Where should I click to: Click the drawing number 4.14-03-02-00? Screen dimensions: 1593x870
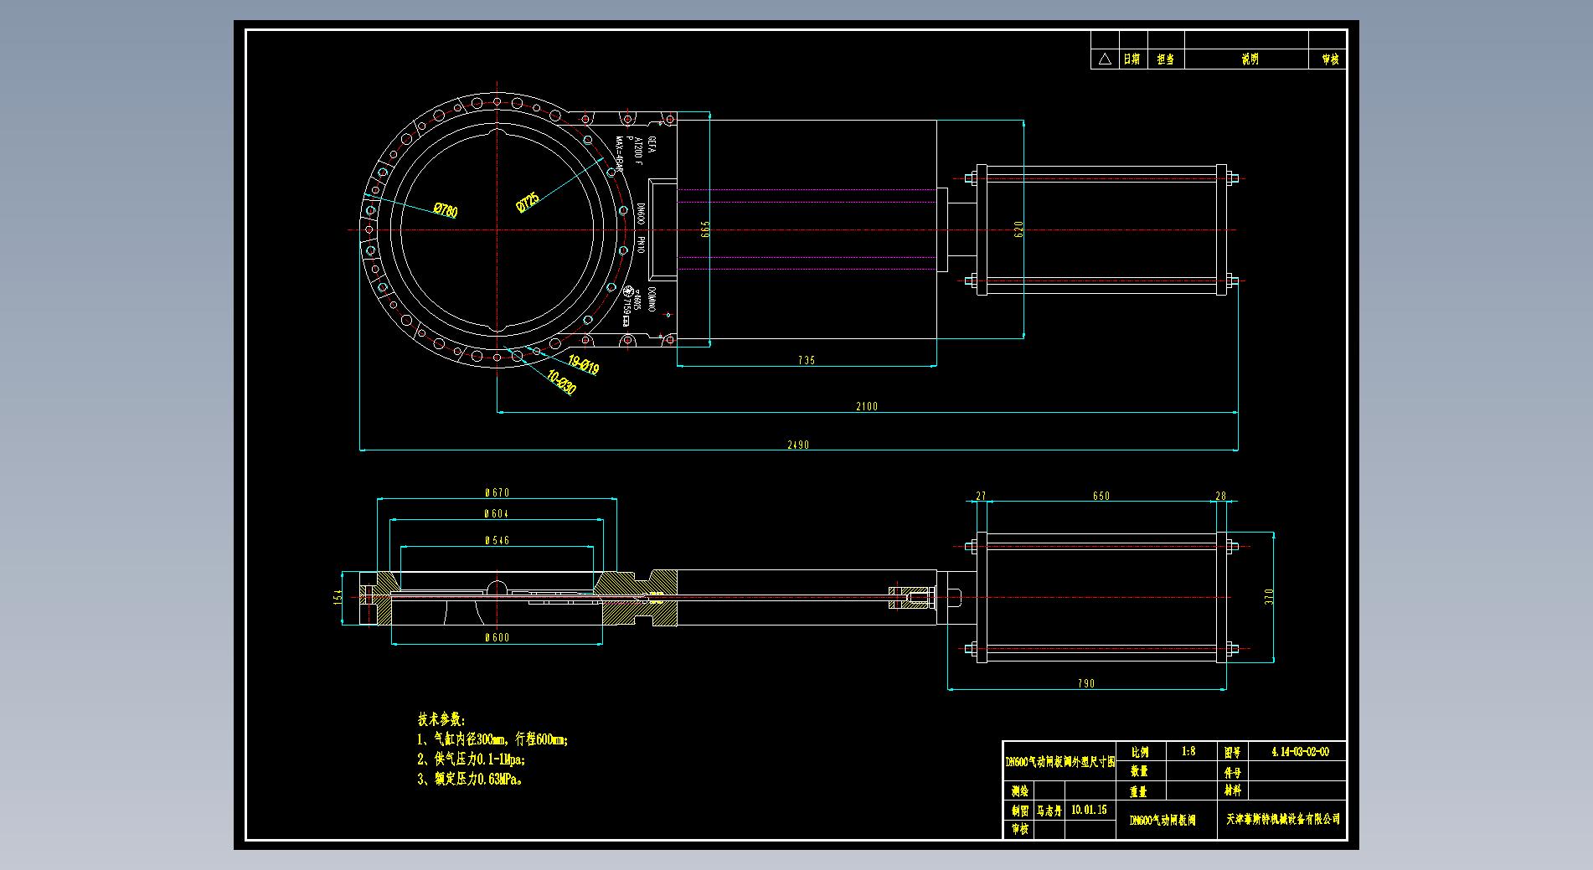(1299, 751)
